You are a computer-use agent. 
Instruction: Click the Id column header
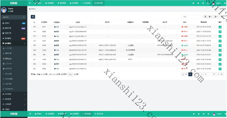pyautogui.click(x=34, y=22)
